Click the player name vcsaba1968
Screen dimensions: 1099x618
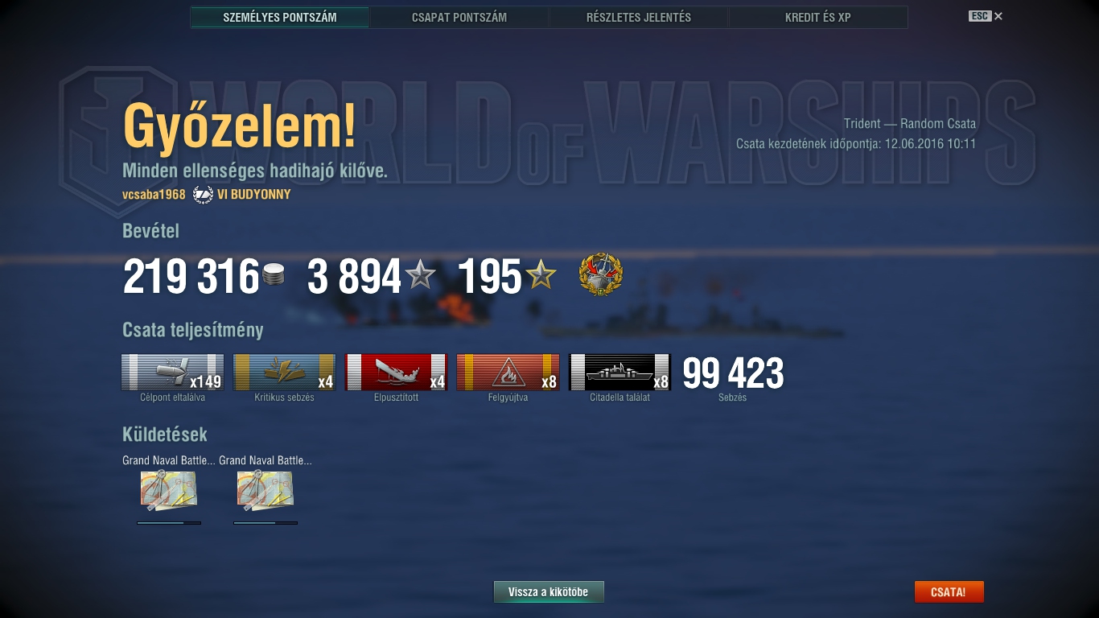[x=154, y=195]
